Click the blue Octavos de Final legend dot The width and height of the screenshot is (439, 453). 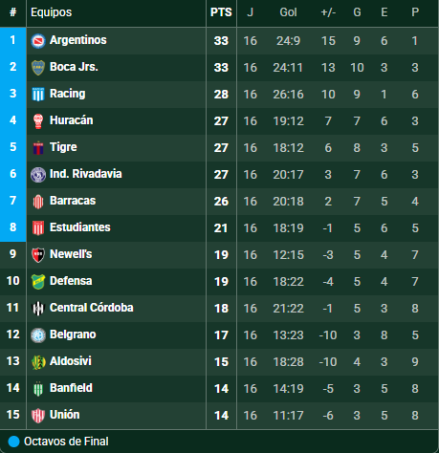(13, 442)
